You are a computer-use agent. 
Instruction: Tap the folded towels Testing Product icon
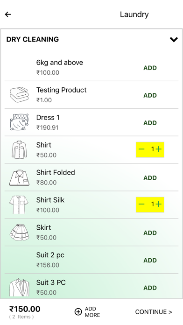(19, 95)
